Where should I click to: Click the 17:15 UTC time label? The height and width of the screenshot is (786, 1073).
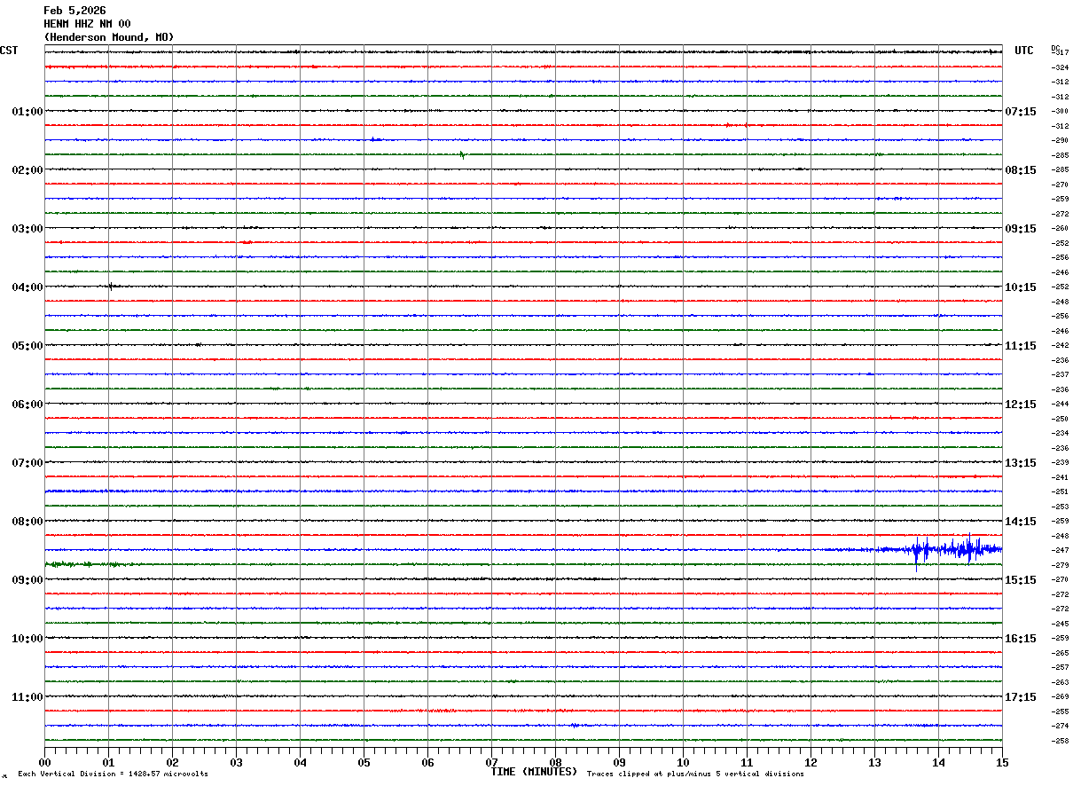[x=1020, y=697]
